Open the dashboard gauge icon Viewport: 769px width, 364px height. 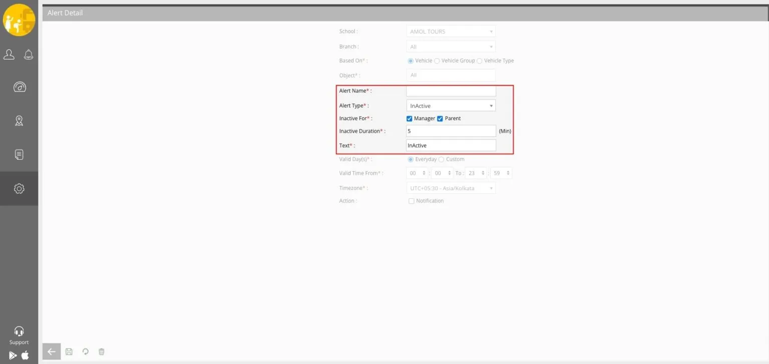click(19, 87)
